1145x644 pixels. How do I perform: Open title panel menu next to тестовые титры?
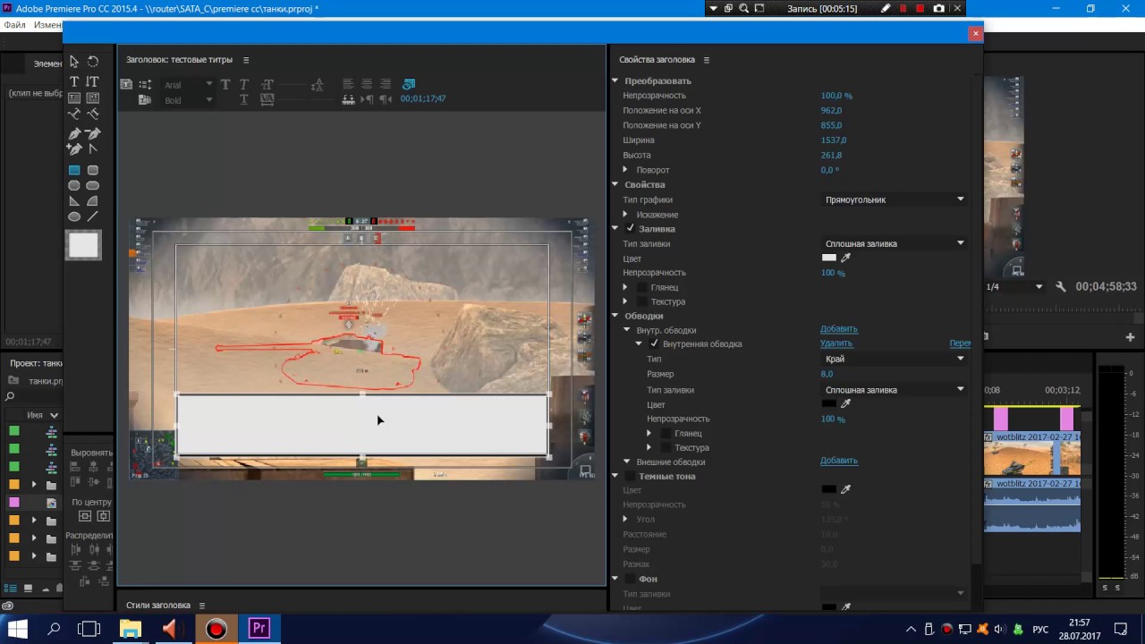[246, 60]
